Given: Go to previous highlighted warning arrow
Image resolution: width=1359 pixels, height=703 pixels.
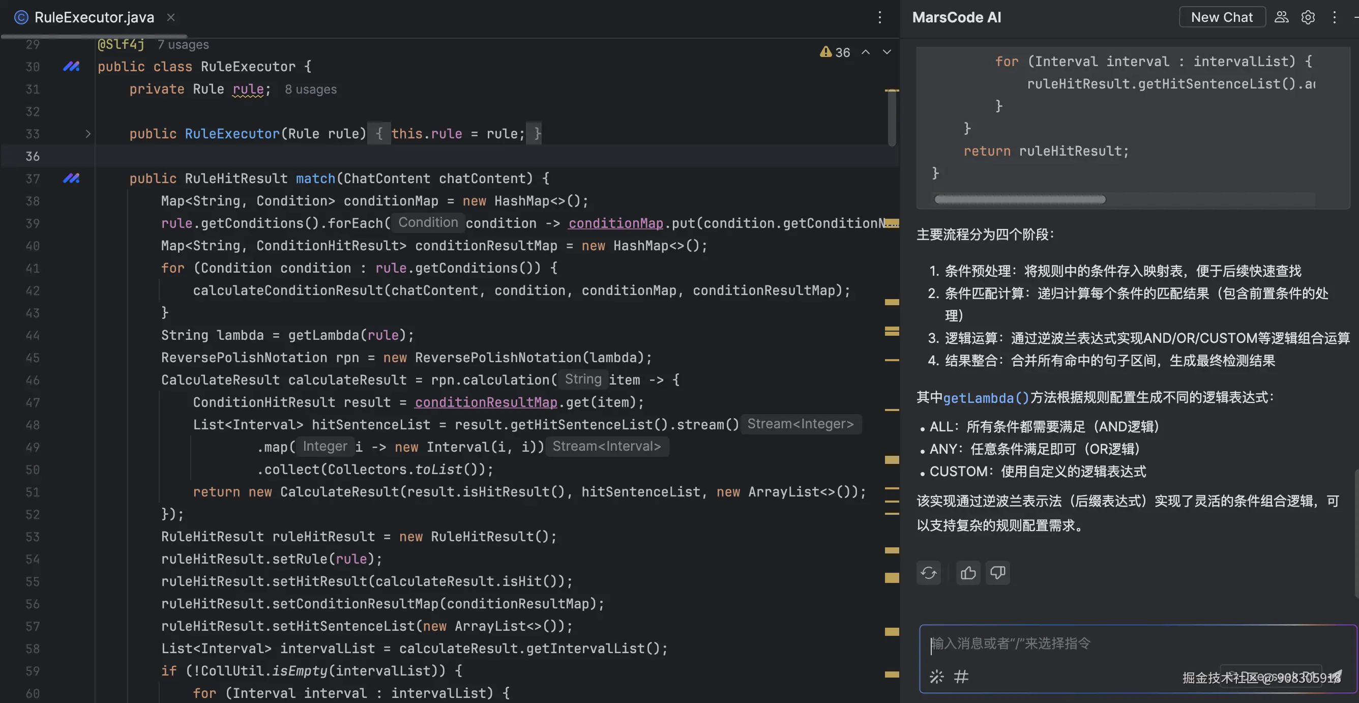Looking at the screenshot, I should (x=866, y=52).
